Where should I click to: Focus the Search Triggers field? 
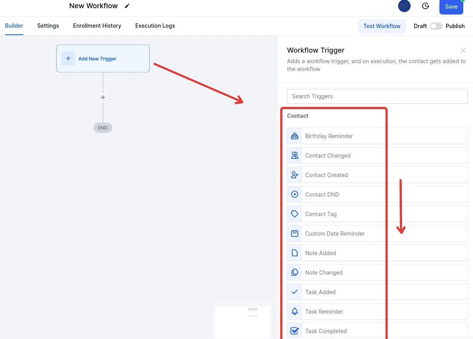[x=377, y=96]
